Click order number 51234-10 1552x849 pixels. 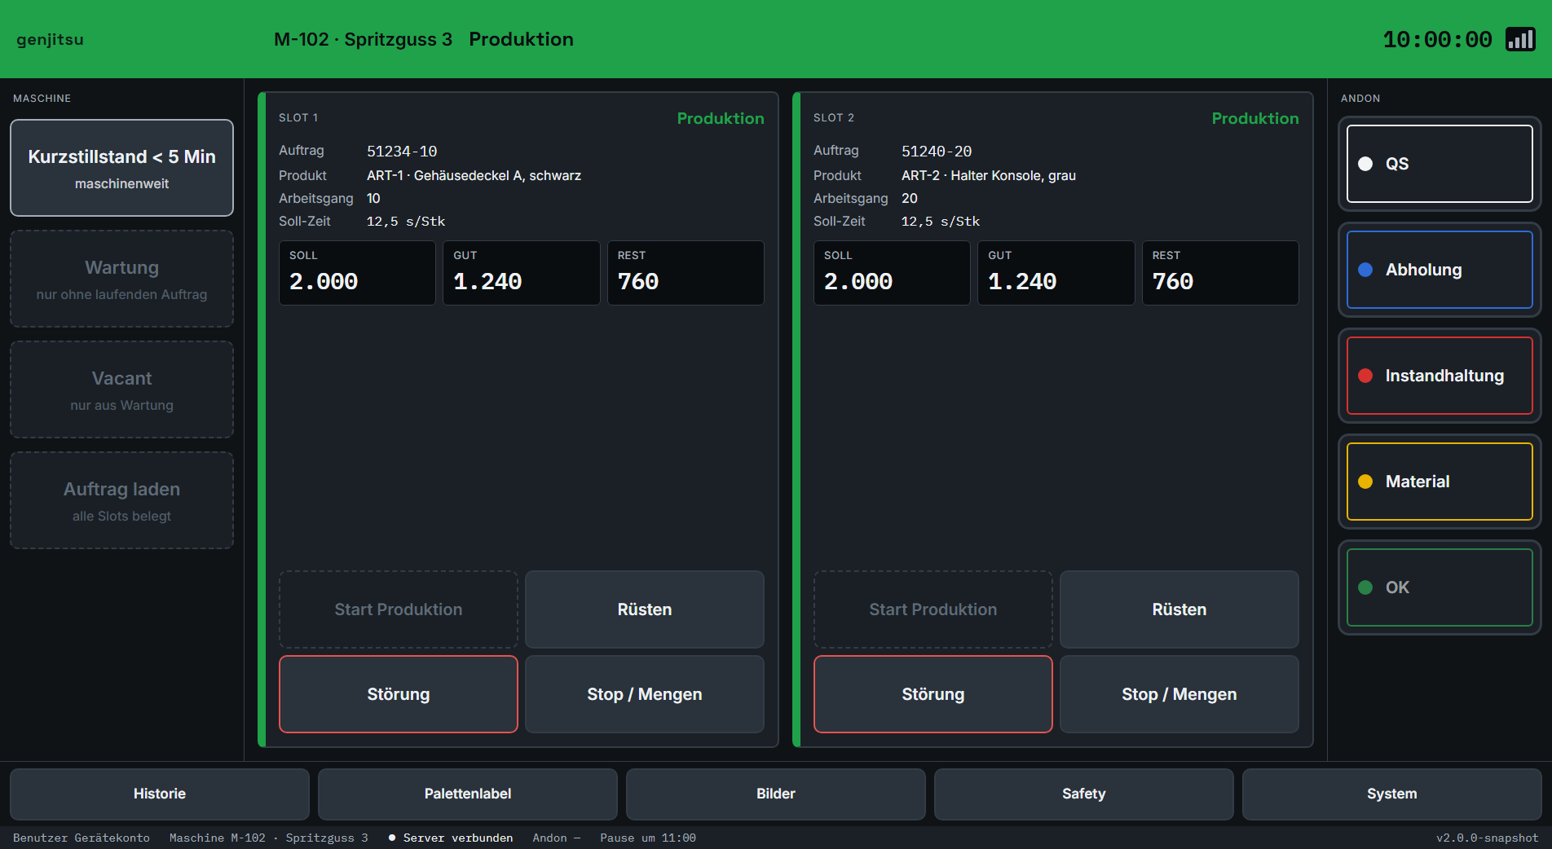[402, 152]
